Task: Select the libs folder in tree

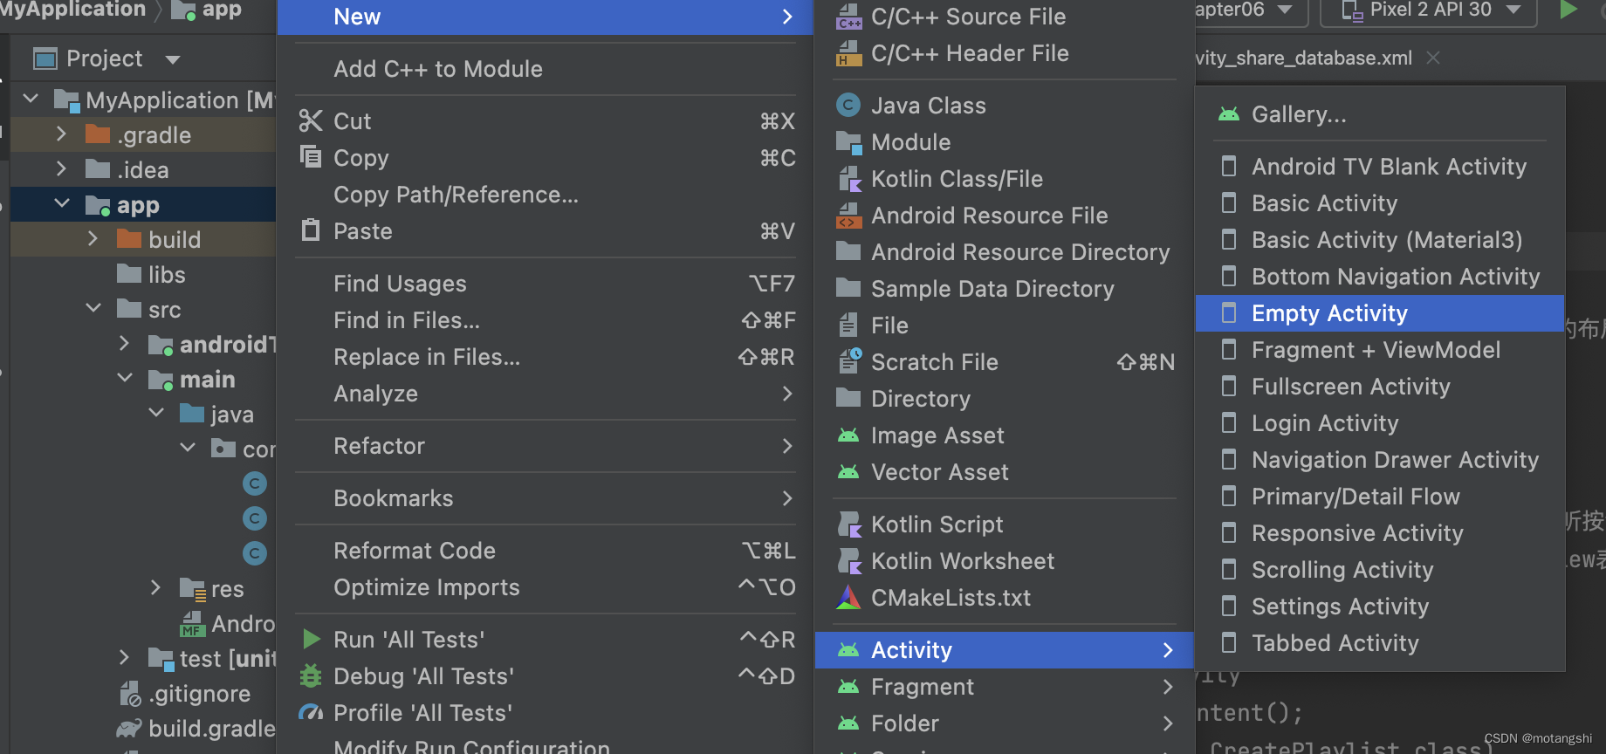Action: (x=166, y=275)
